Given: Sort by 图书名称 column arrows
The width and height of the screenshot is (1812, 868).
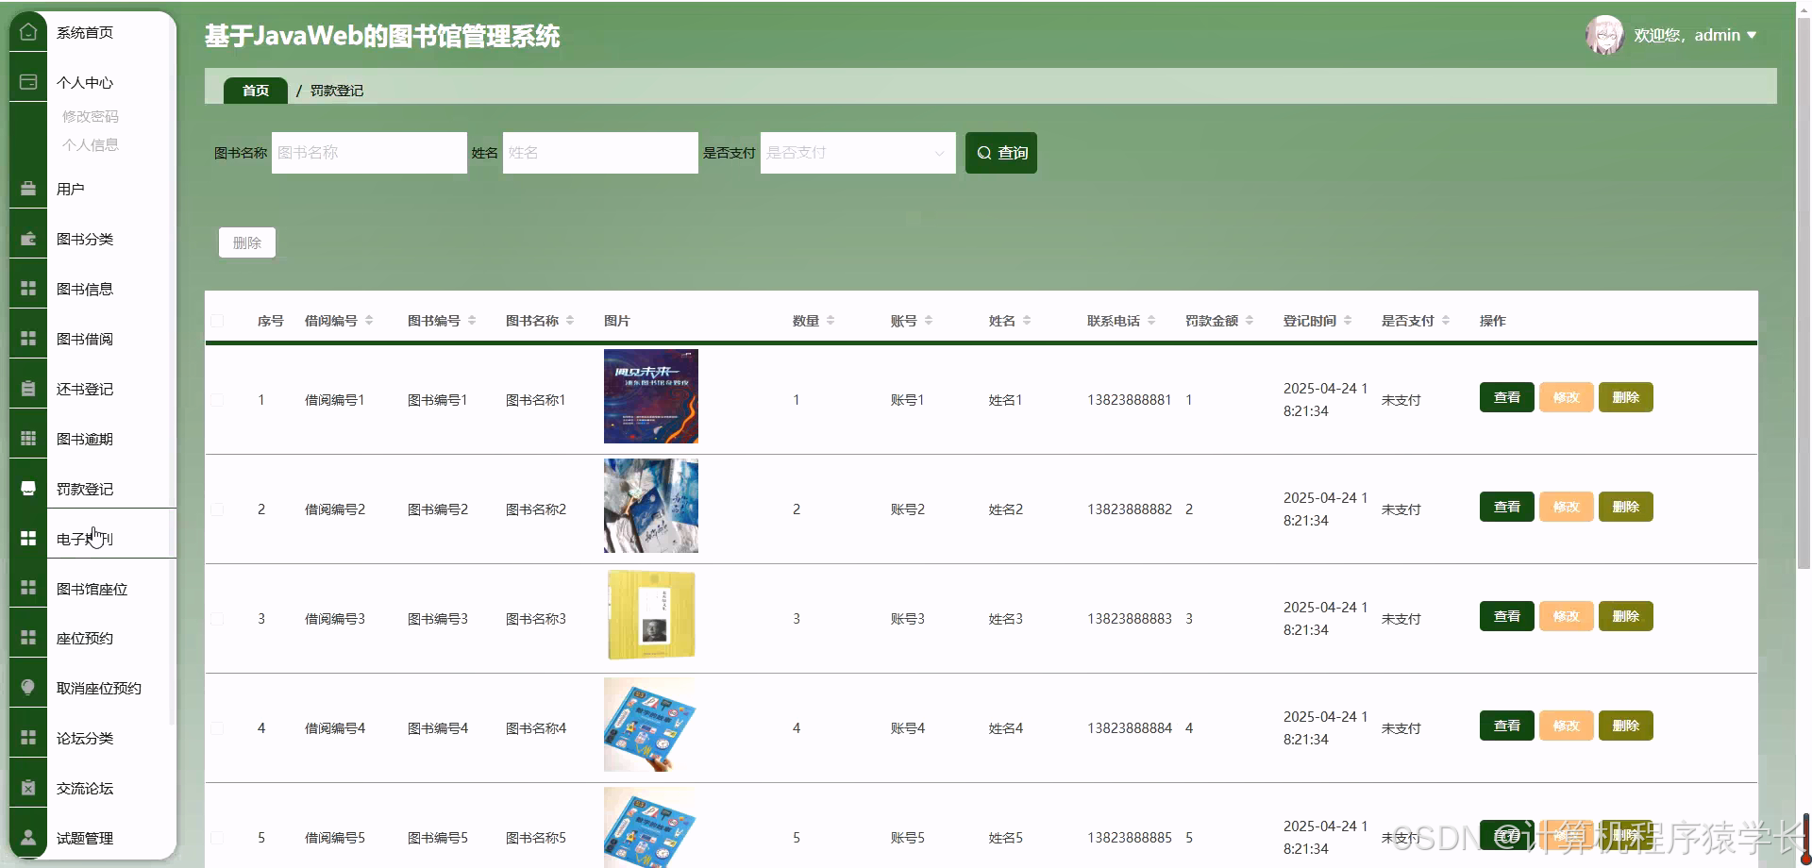Looking at the screenshot, I should click(570, 321).
